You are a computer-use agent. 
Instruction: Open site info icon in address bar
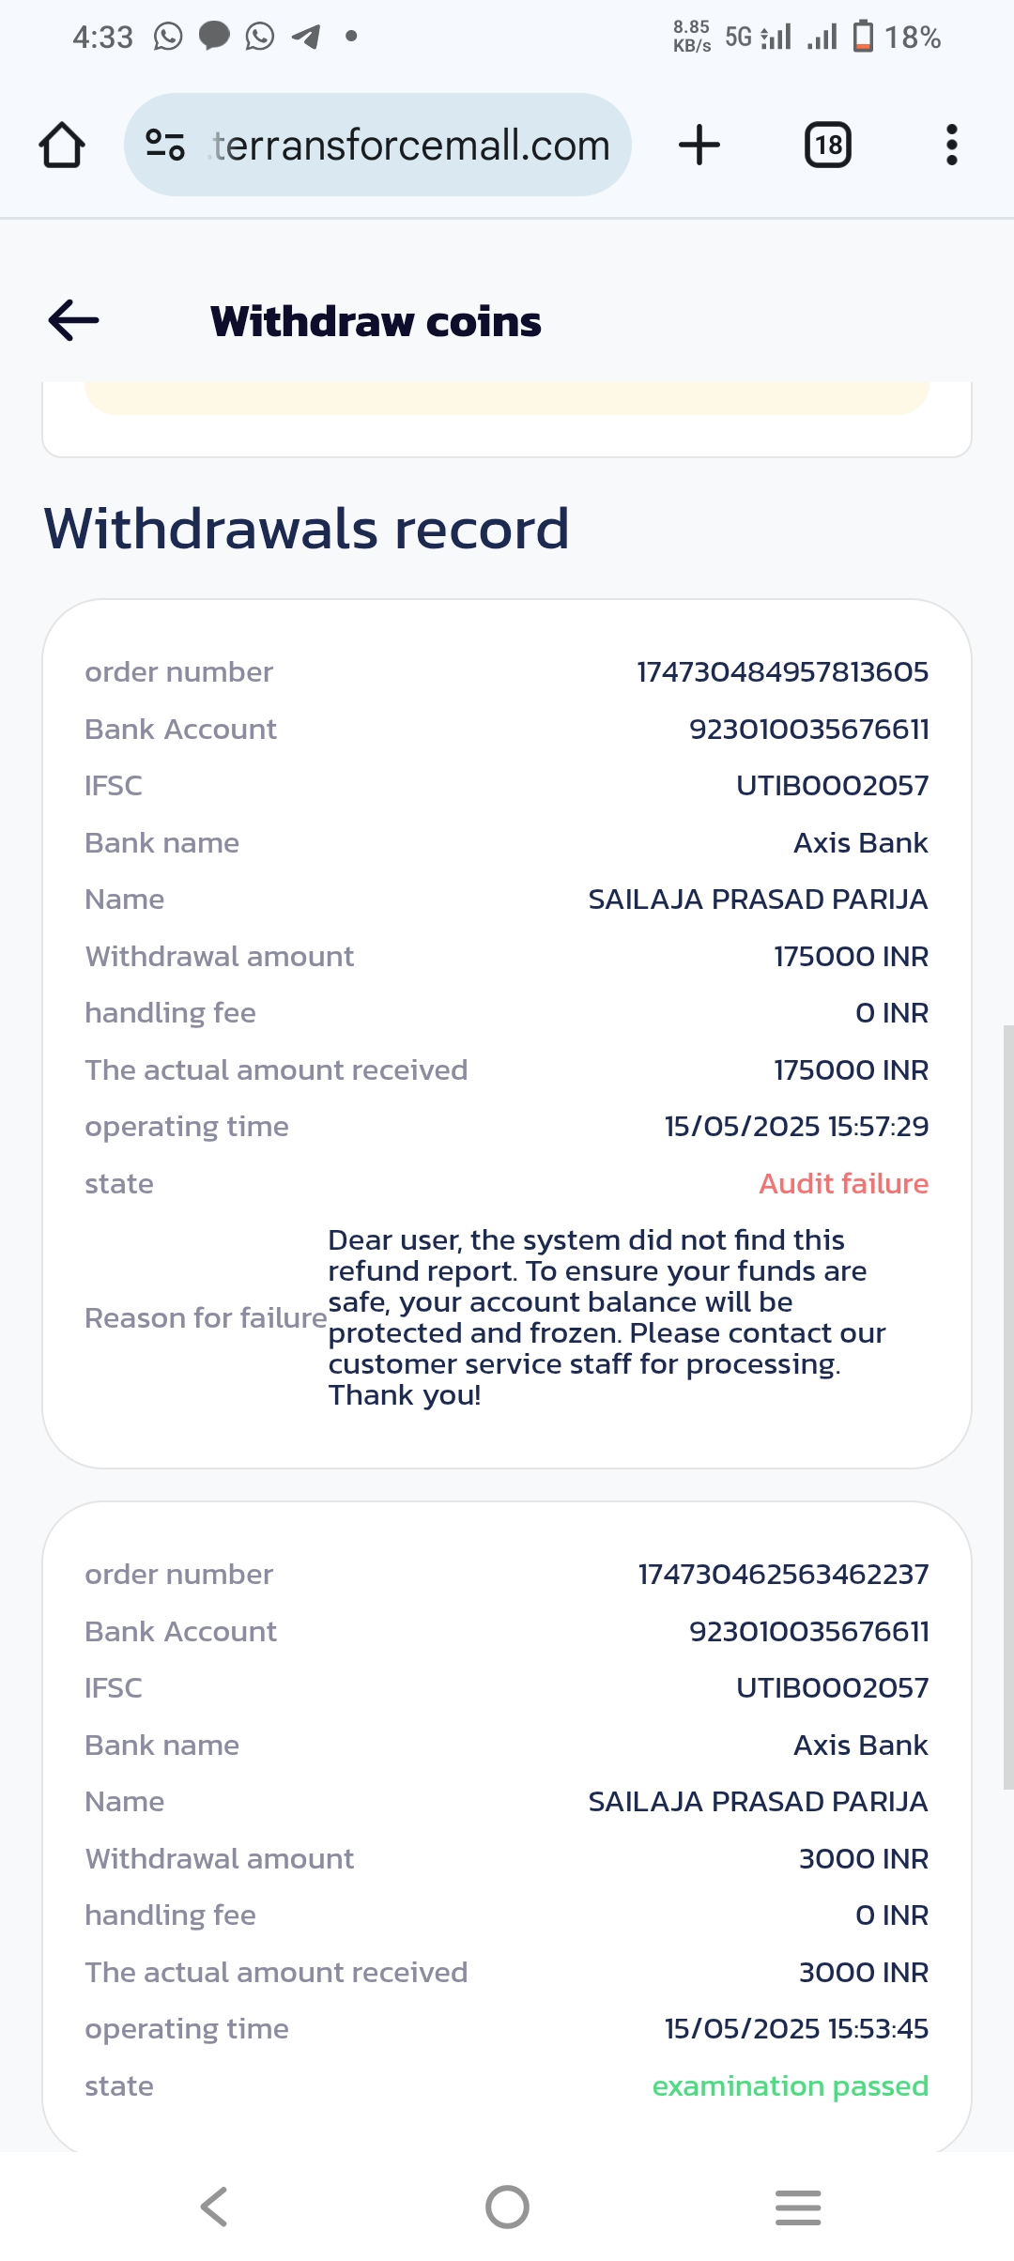pos(165,145)
